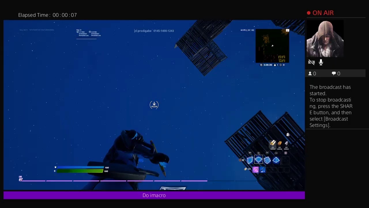Click the broadcaster avatar thumbnail
Image resolution: width=369 pixels, height=208 pixels.
tap(325, 39)
